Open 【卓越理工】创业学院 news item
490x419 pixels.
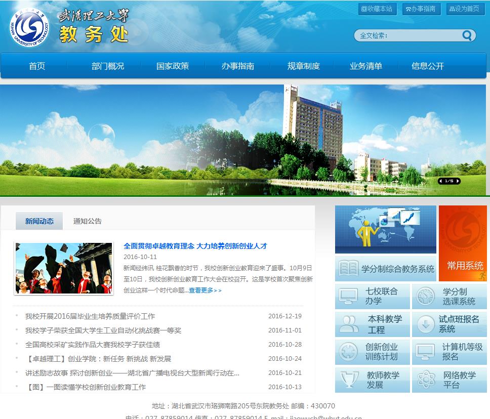click(98, 359)
